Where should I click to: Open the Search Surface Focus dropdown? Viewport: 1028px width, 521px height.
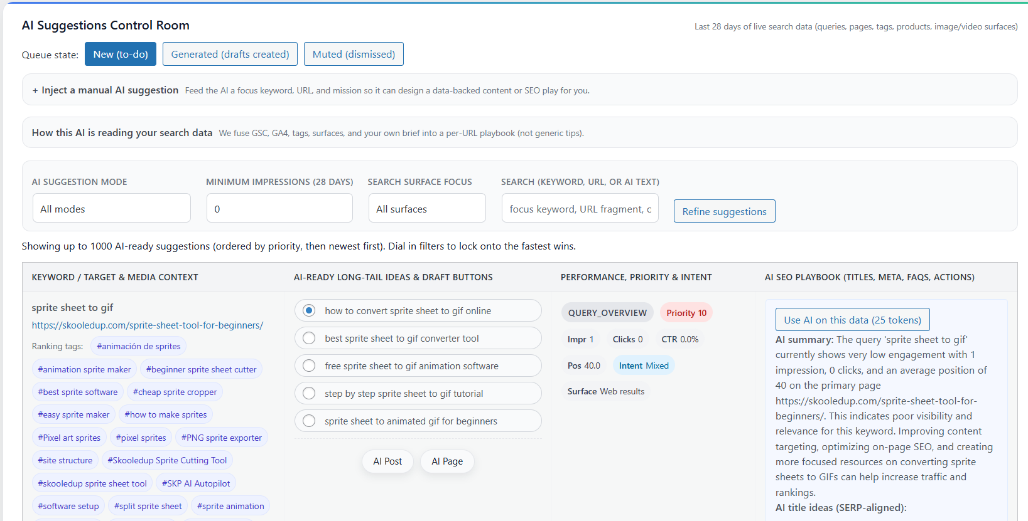[x=426, y=208]
